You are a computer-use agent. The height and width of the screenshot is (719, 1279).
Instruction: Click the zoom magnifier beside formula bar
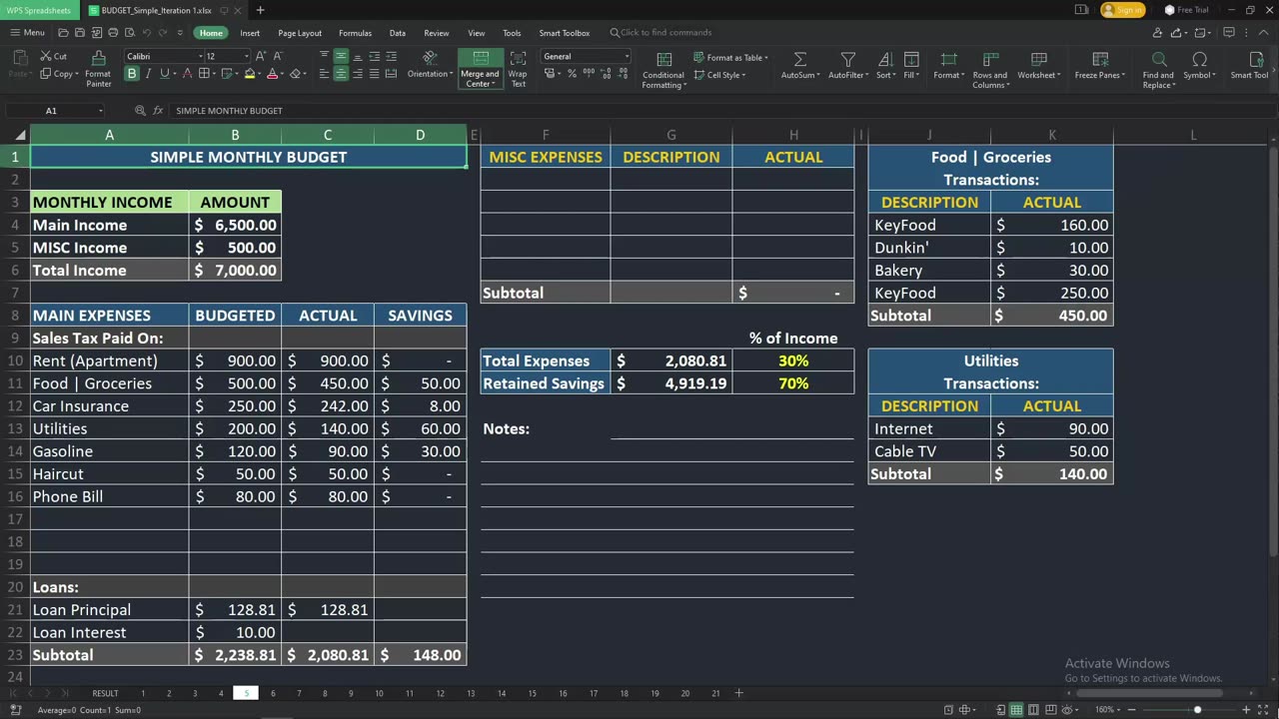pos(140,111)
